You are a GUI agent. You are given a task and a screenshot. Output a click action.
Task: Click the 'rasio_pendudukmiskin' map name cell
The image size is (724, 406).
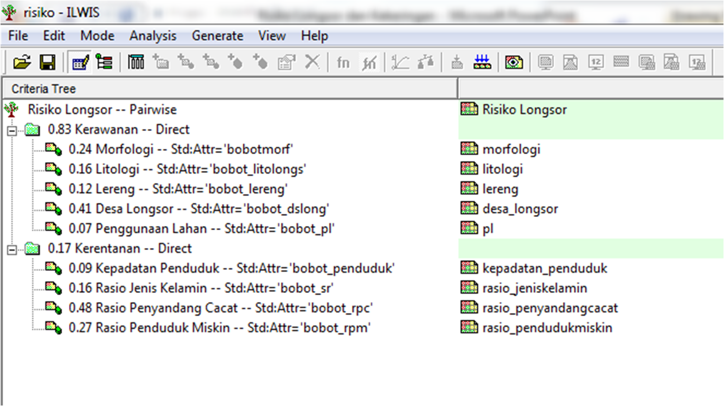point(547,328)
